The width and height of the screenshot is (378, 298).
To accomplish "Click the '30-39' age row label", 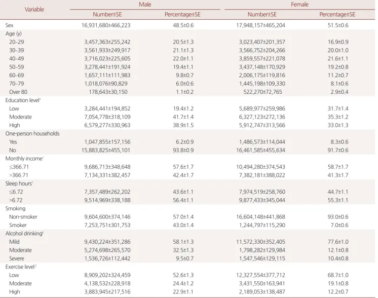I will tap(17, 50).
